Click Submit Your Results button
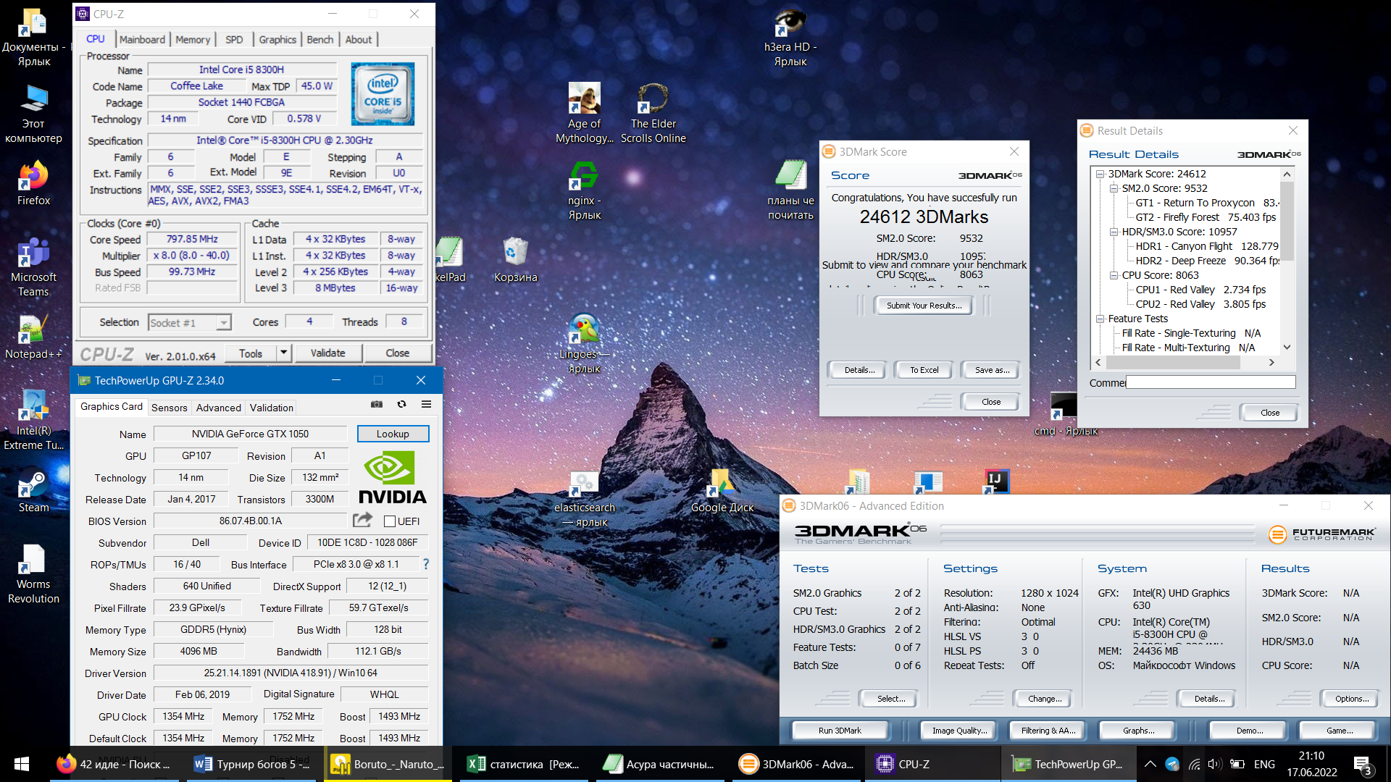The image size is (1391, 782). tap(924, 306)
